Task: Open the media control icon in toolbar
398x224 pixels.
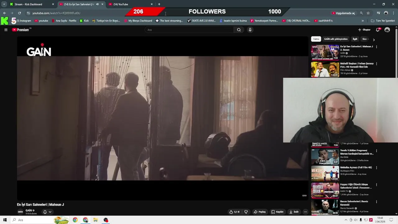Action: [378, 13]
